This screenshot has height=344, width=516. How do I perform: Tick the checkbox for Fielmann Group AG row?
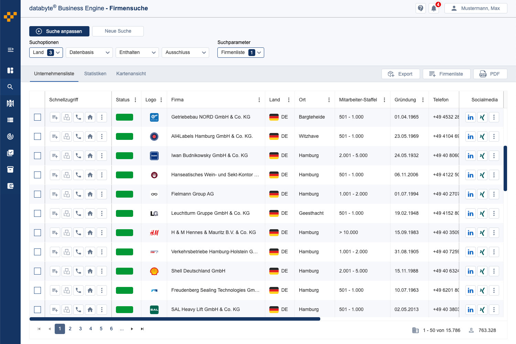[37, 194]
